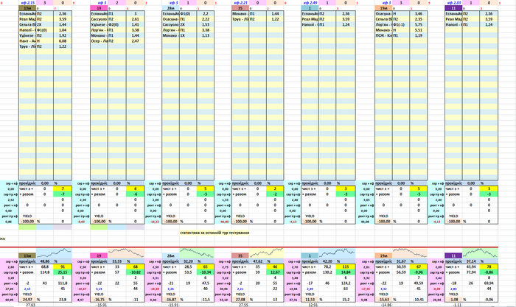Click the bottom row value 12,91
The height and width of the screenshot is (307, 516).
pyautogui.click(x=313, y=305)
